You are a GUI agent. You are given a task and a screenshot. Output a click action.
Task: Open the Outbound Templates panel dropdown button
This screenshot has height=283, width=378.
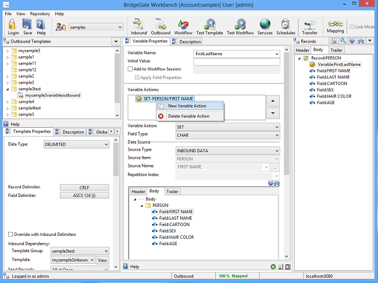(x=116, y=41)
